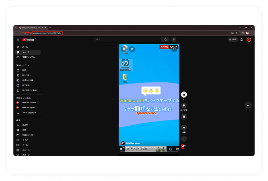
Task: Open the notifications bell
Action: (242, 40)
